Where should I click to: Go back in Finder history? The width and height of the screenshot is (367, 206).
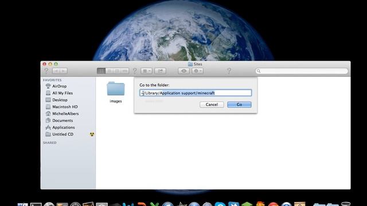tap(56, 71)
